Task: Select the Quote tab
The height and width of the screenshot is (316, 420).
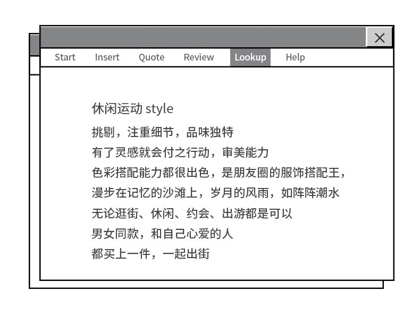Action: click(x=152, y=57)
